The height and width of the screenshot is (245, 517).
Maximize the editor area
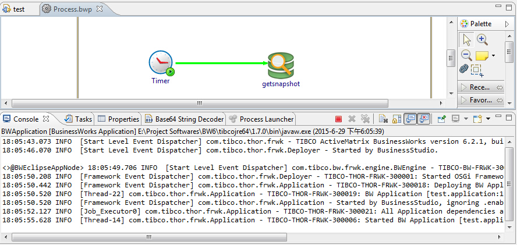509,7
